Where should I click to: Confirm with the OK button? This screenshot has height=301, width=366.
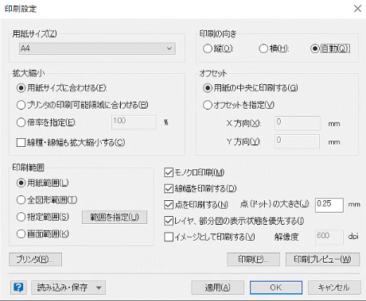click(x=276, y=287)
